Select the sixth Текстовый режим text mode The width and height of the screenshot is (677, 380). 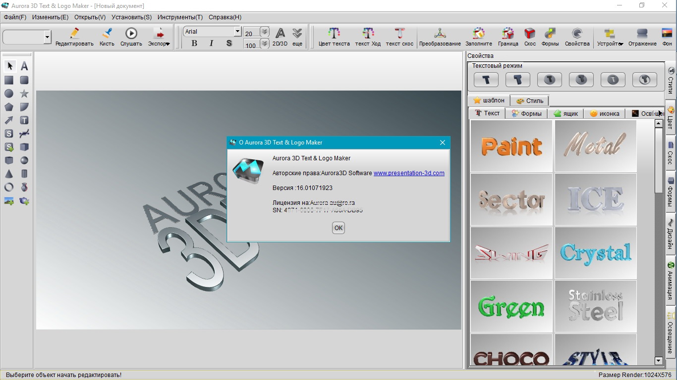645,80
